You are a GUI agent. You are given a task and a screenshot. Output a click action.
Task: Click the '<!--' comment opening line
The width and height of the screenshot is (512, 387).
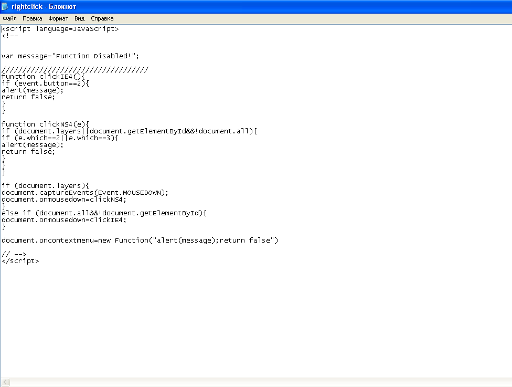[10, 36]
